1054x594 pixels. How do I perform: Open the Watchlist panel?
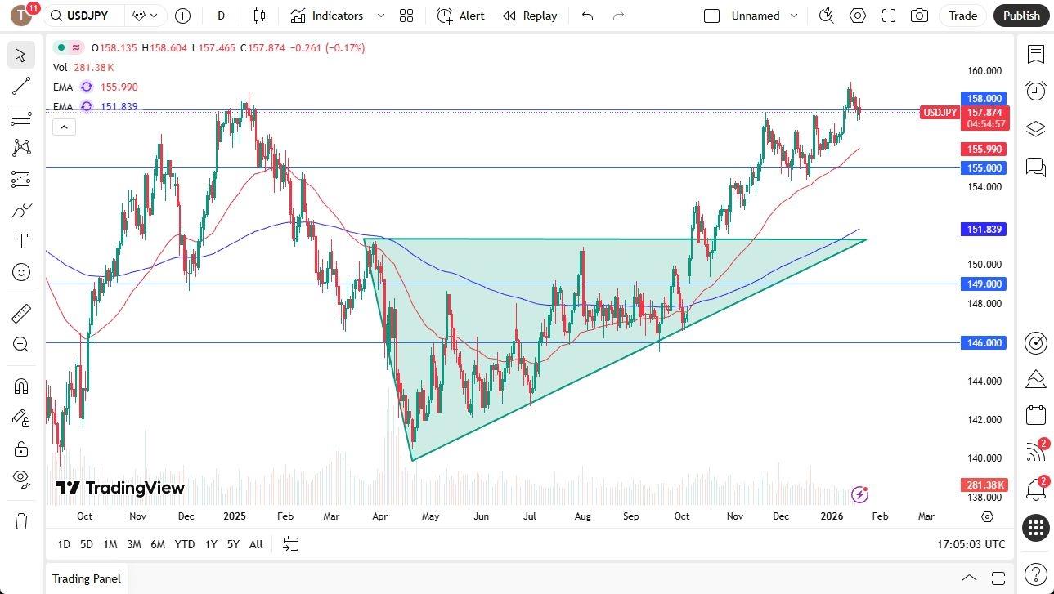(1035, 55)
